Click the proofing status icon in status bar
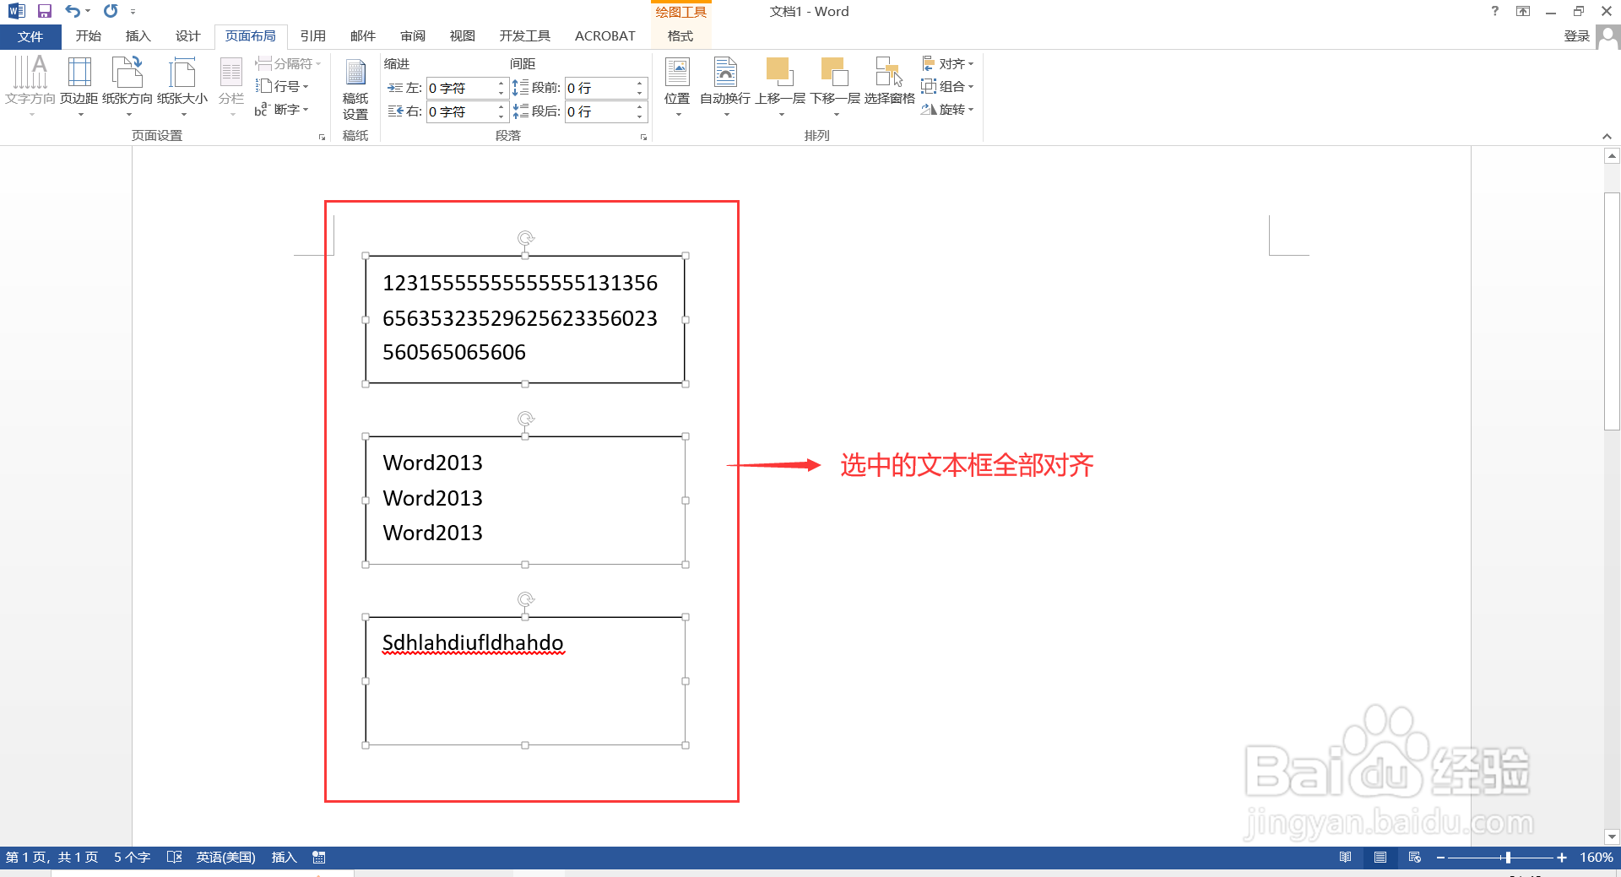This screenshot has height=877, width=1621. point(175,857)
